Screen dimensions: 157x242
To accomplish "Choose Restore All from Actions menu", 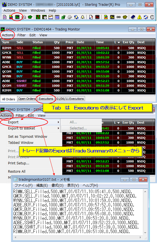I will point(17,172).
